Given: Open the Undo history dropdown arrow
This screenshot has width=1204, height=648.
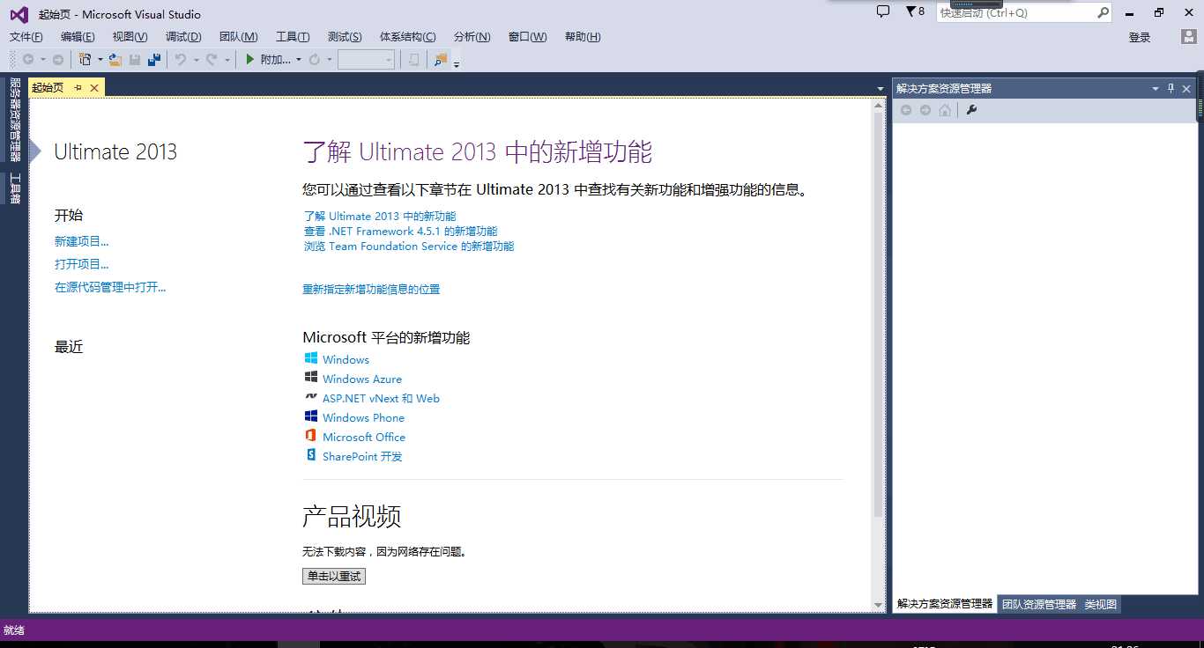Looking at the screenshot, I should (x=196, y=60).
